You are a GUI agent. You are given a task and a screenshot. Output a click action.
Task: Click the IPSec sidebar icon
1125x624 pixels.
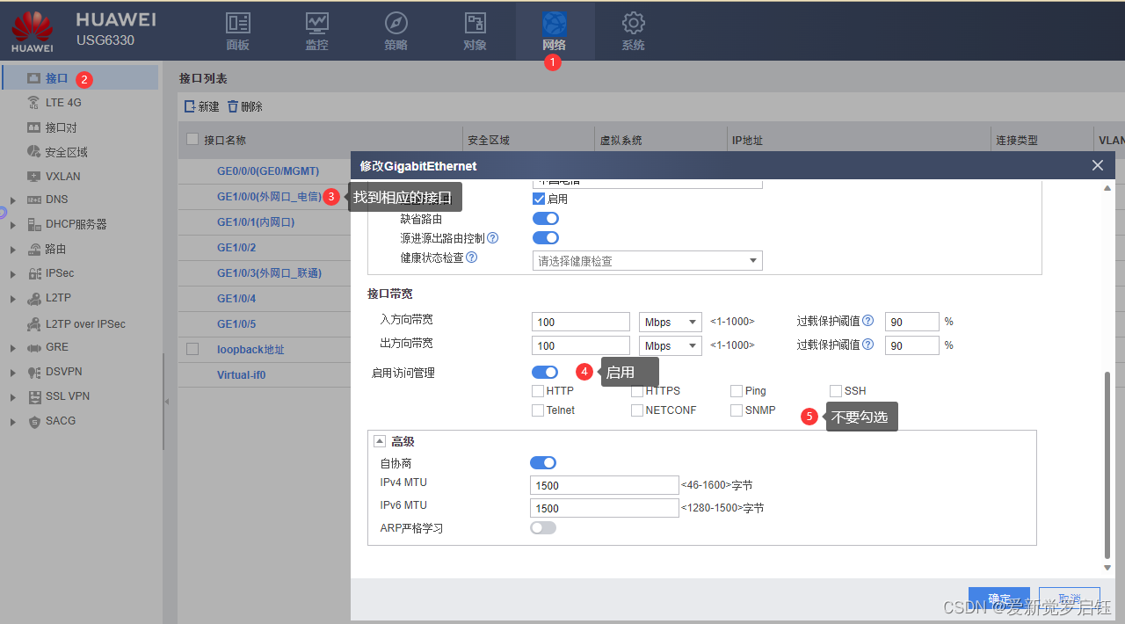coord(34,273)
